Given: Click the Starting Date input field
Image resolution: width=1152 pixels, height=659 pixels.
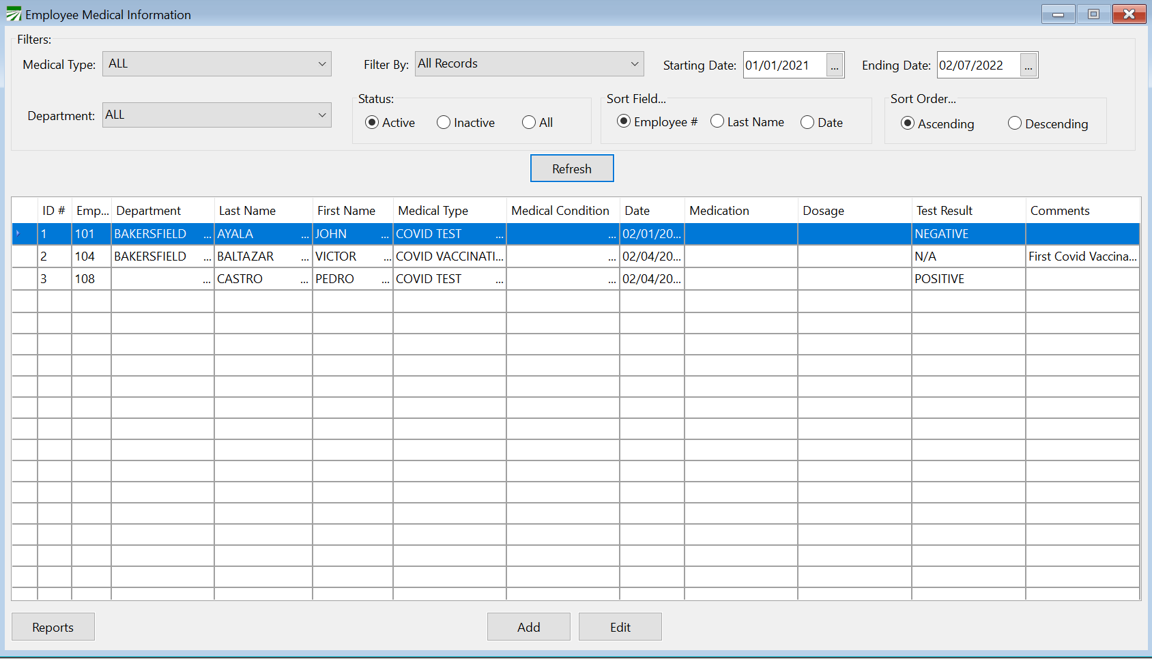Looking at the screenshot, I should click(x=783, y=65).
